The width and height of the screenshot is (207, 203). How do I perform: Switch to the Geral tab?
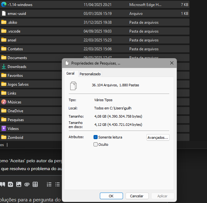click(x=70, y=73)
